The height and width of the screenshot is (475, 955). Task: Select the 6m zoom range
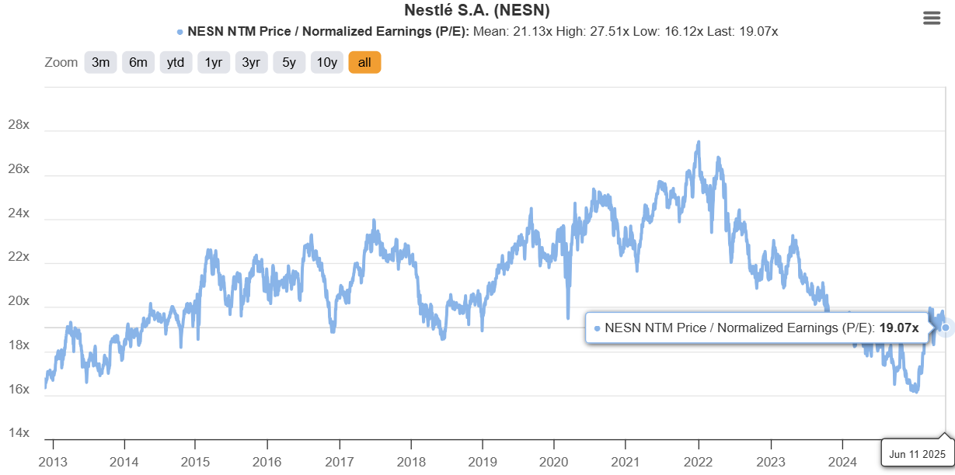138,62
